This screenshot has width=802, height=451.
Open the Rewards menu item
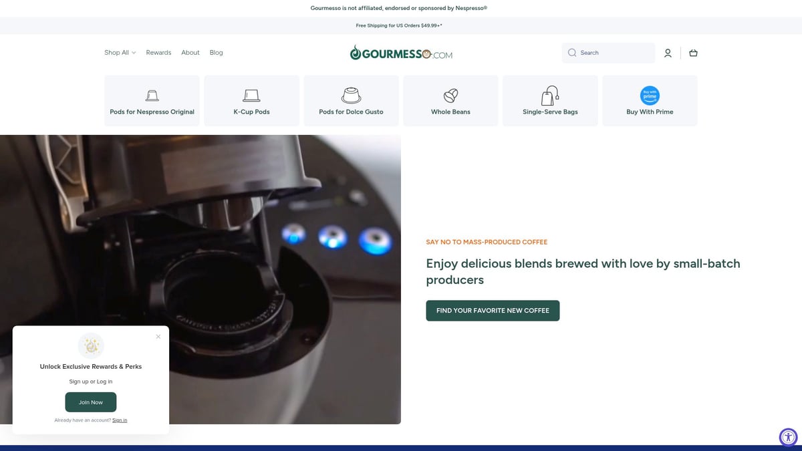(x=158, y=52)
